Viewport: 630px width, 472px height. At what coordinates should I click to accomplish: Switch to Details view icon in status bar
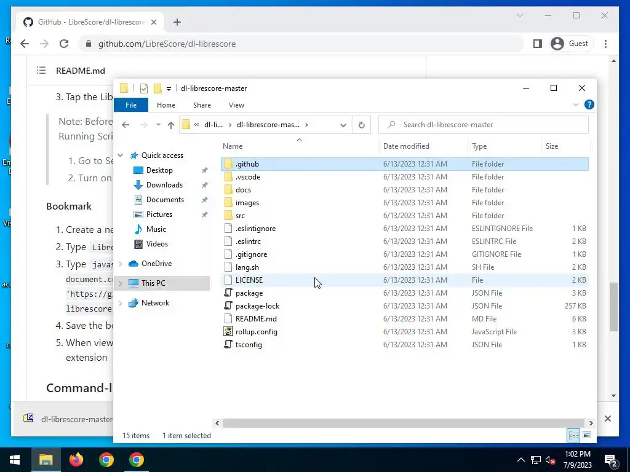pyautogui.click(x=573, y=435)
